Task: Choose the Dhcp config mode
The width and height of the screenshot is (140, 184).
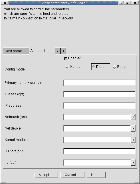Action: [x=101, y=67]
